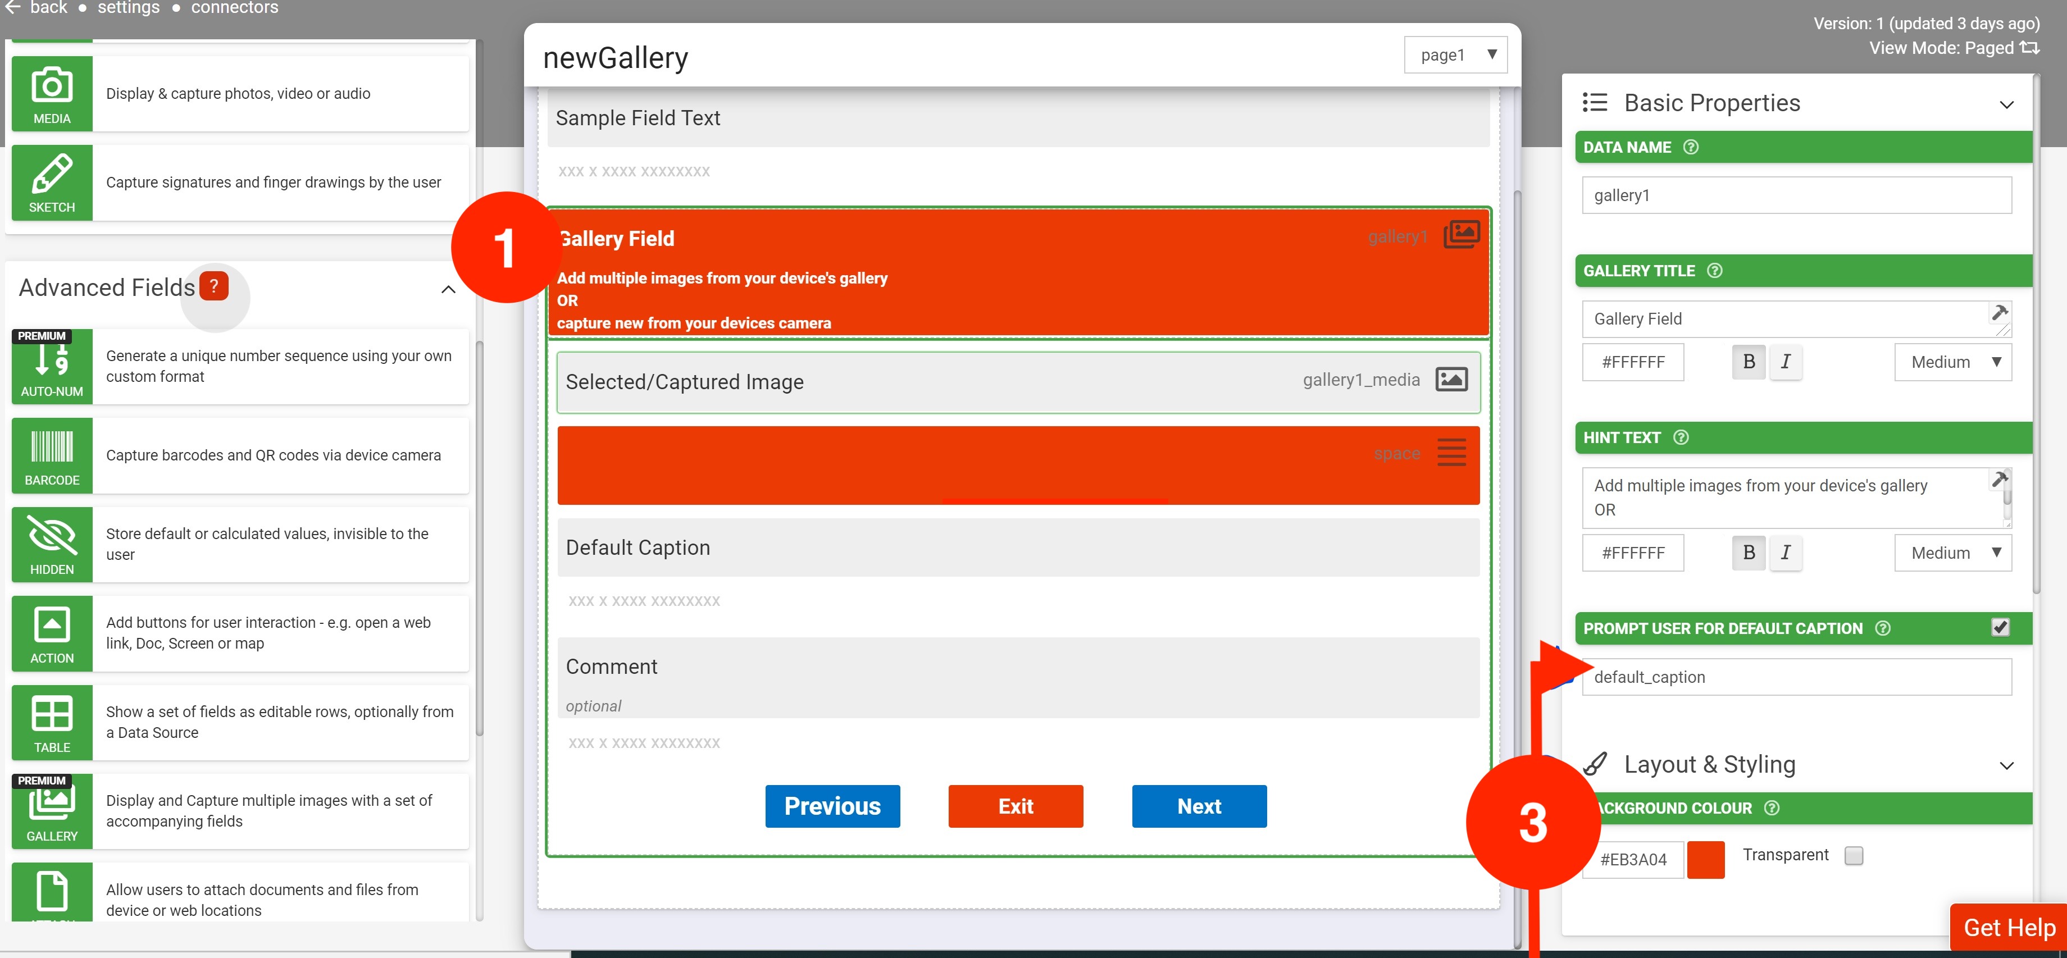Add the BARCODE field icon

pyautogui.click(x=52, y=455)
